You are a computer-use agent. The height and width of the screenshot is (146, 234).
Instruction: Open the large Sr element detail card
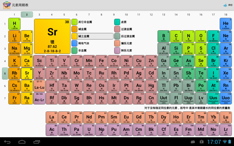click(52, 36)
